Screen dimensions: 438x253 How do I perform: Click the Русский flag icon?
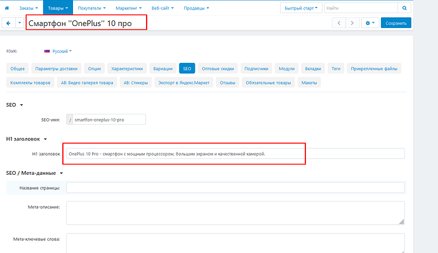click(x=47, y=51)
